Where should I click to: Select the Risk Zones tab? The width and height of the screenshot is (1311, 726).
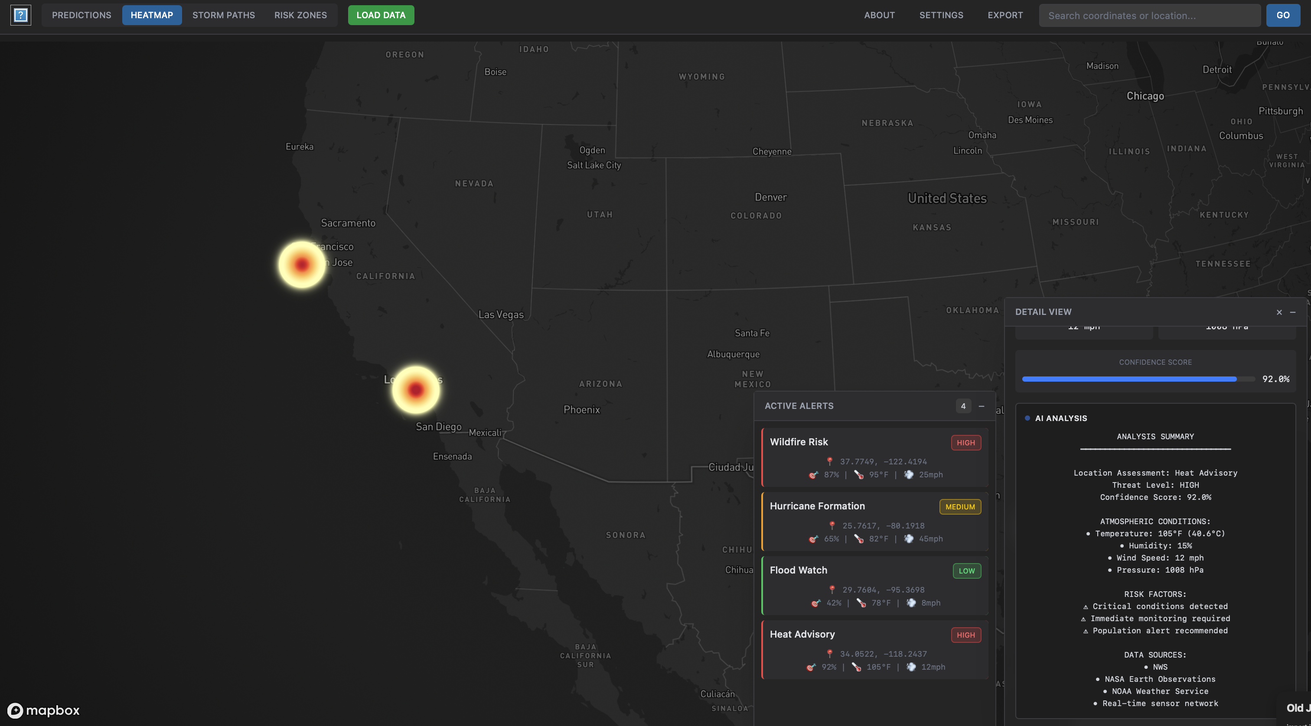(x=300, y=15)
